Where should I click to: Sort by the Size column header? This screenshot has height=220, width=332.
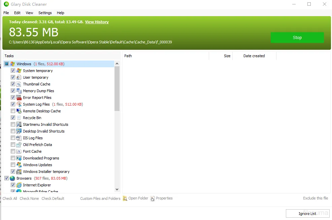point(221,56)
